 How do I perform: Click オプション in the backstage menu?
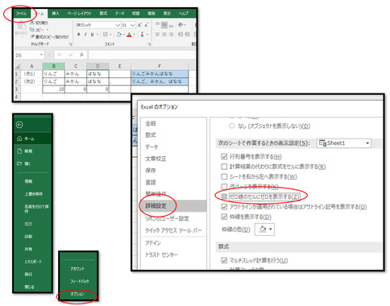coord(77,294)
